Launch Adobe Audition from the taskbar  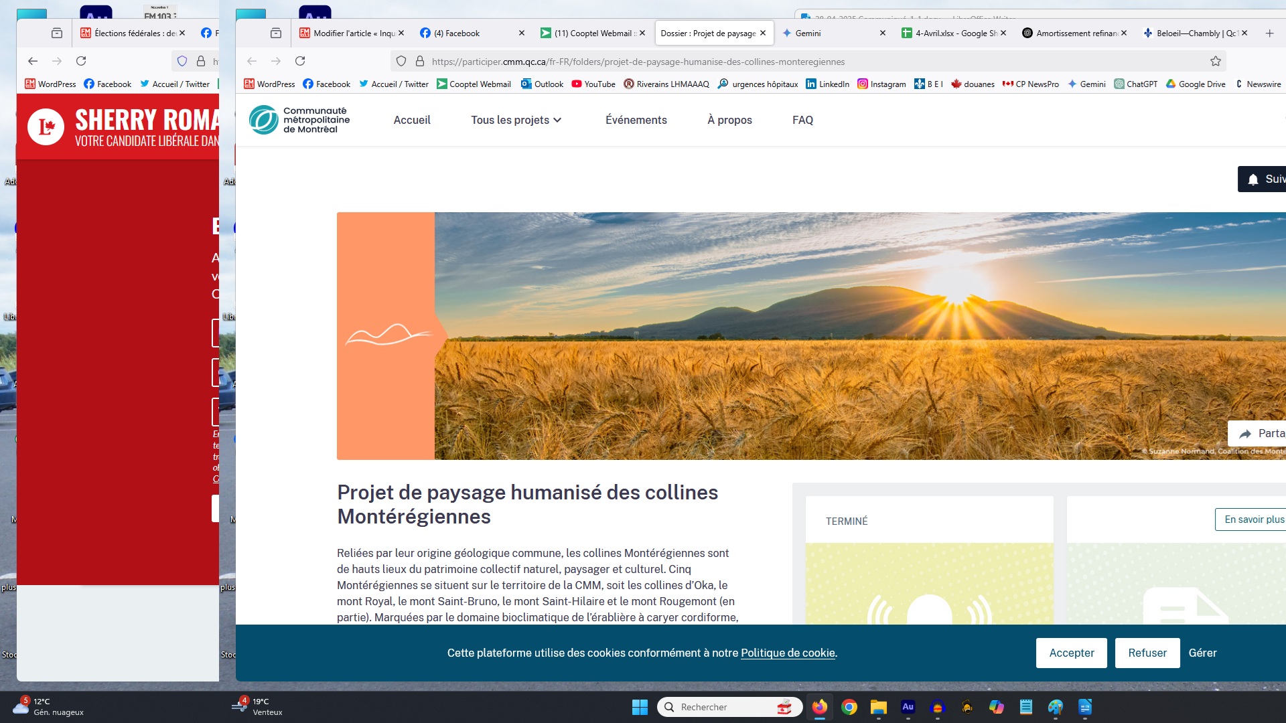tap(908, 707)
